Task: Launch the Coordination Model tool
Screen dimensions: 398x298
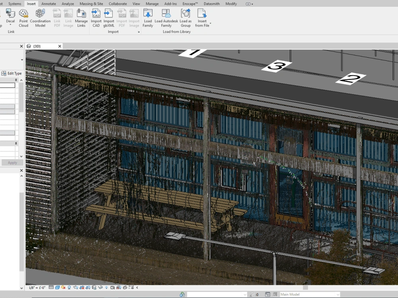Action: [40, 18]
